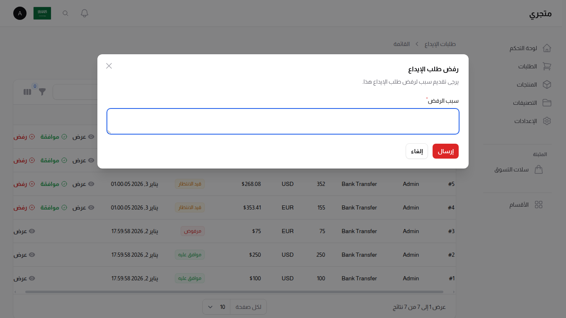
Task: Open the لوحة التحكم dashboard home icon
Action: pos(547,48)
